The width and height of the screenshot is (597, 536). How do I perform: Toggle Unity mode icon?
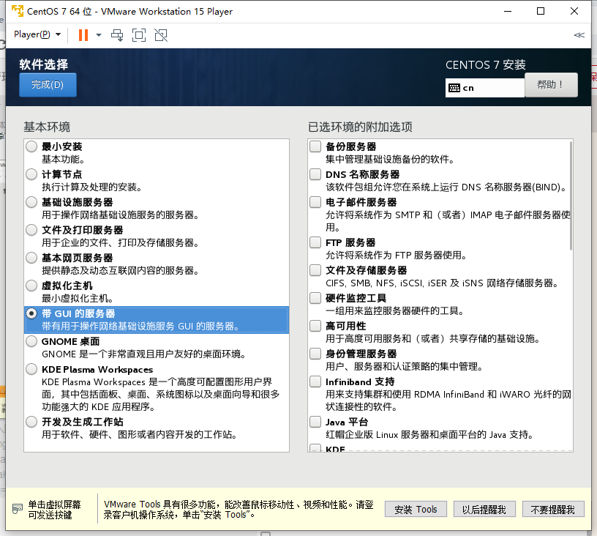[x=161, y=35]
